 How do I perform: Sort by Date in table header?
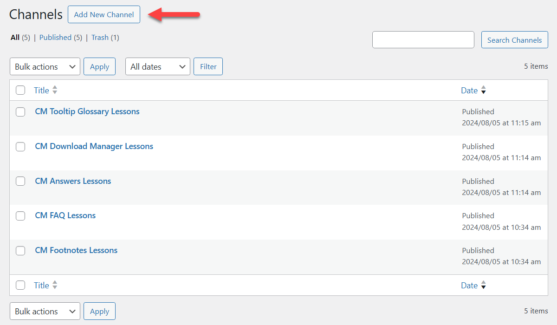[x=469, y=90]
